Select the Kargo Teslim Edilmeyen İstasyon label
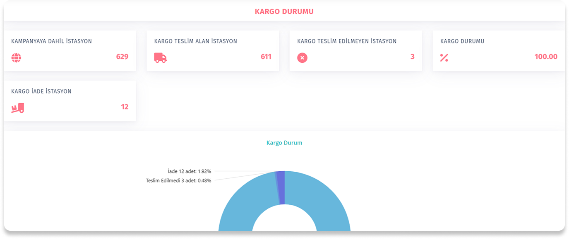The image size is (569, 239). 346,41
